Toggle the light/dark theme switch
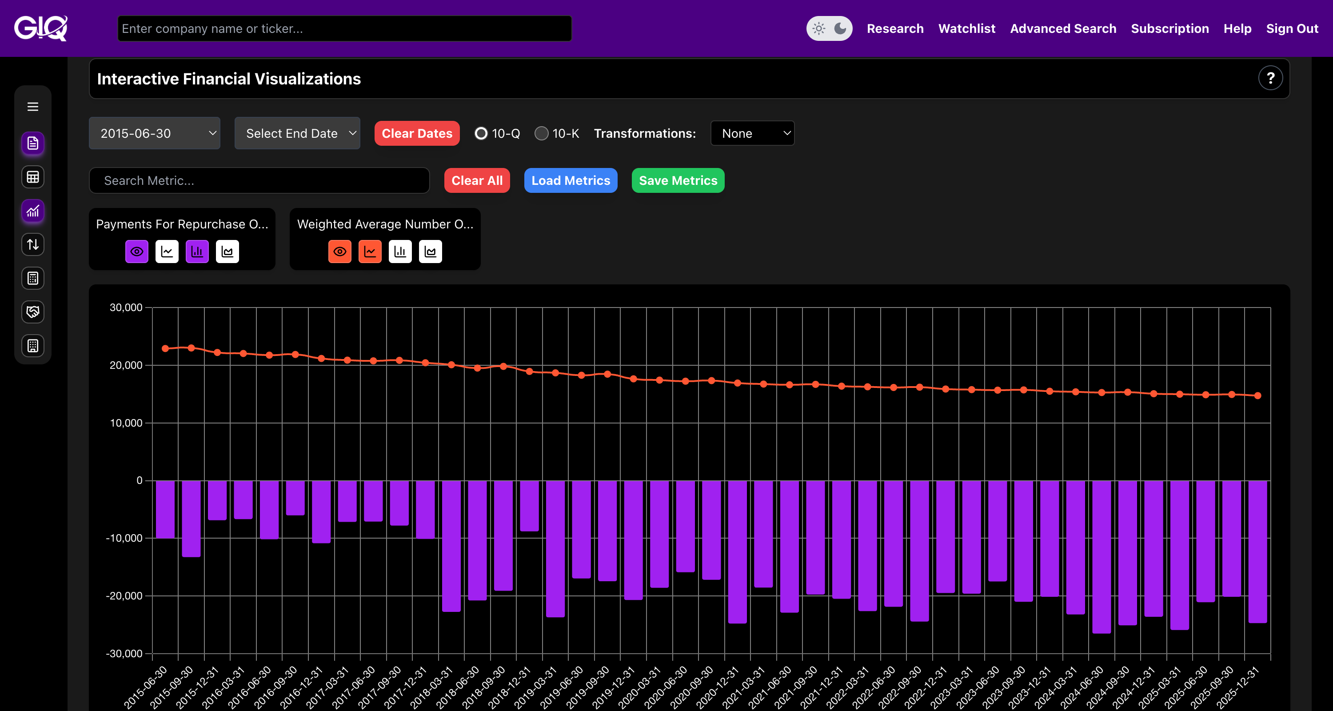Screen dimensions: 1333x711 click(x=829, y=28)
